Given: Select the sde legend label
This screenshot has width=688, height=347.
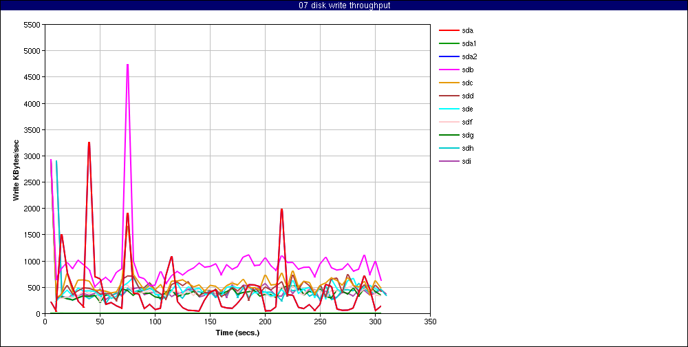Looking at the screenshot, I should coord(467,109).
